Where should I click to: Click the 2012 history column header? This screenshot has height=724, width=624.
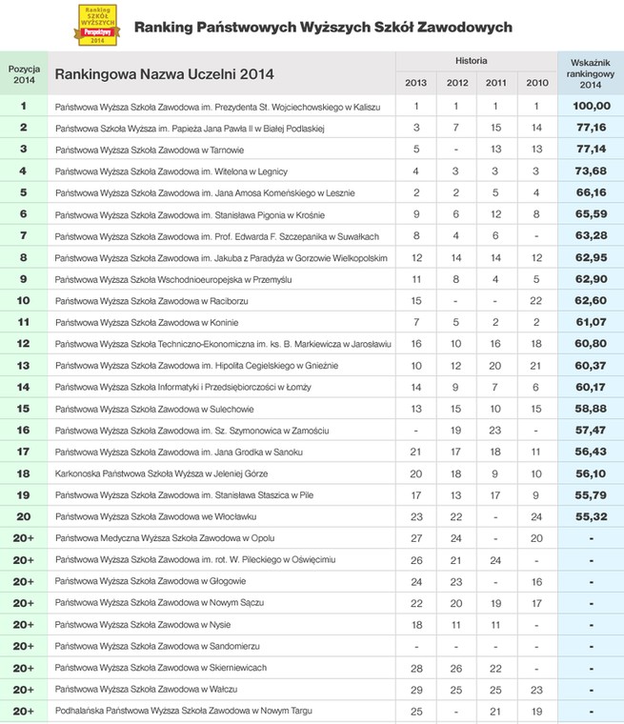456,83
